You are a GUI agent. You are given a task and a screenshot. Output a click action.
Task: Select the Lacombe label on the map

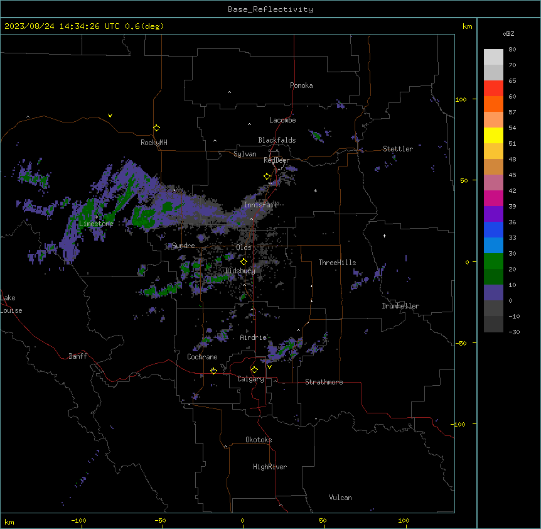click(282, 120)
